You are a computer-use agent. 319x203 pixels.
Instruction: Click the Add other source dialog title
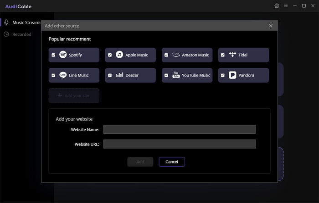(x=62, y=26)
